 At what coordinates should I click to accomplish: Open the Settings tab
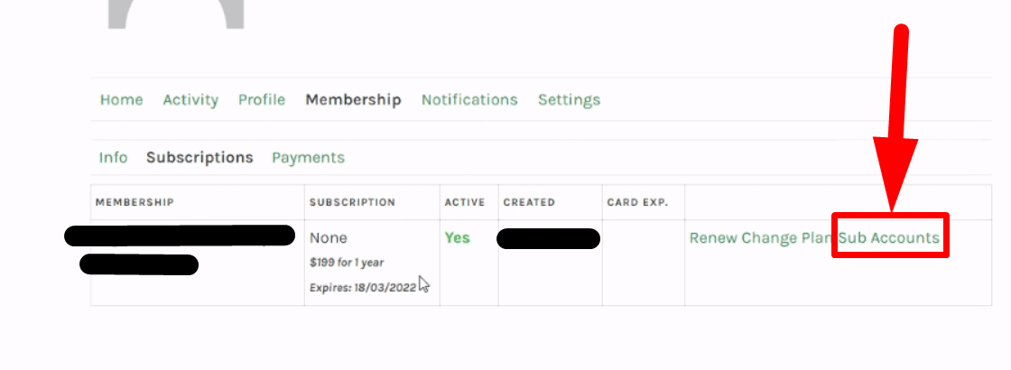click(570, 100)
